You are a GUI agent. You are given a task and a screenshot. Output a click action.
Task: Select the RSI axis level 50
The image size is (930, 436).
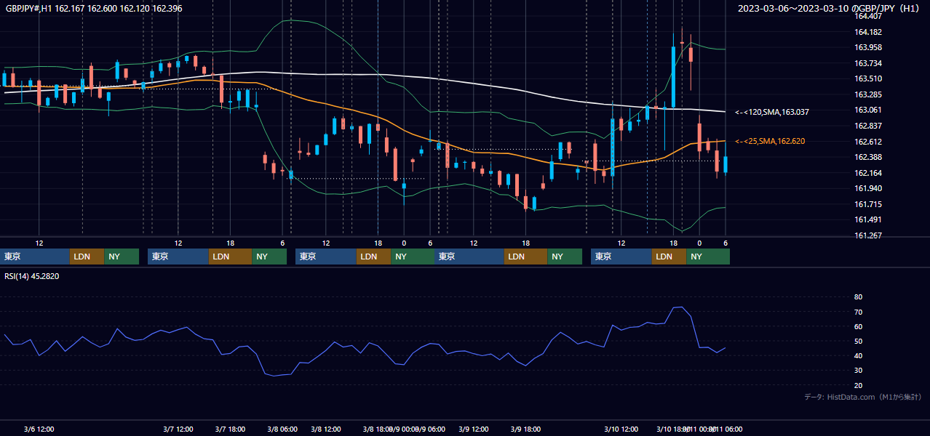click(x=858, y=341)
